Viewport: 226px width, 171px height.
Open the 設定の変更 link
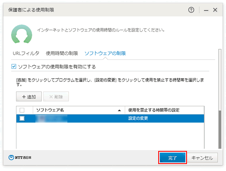click(138, 119)
